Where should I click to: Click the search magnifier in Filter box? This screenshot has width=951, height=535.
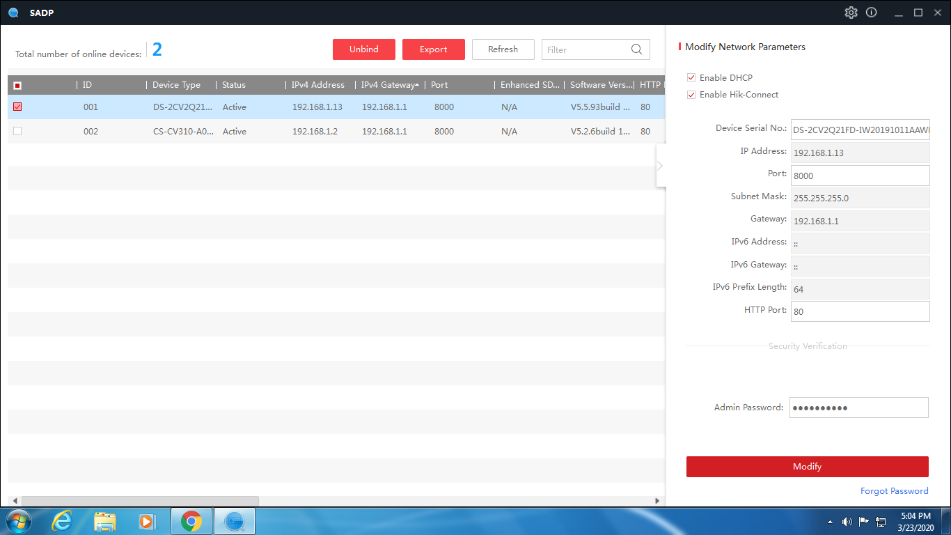pyautogui.click(x=636, y=49)
